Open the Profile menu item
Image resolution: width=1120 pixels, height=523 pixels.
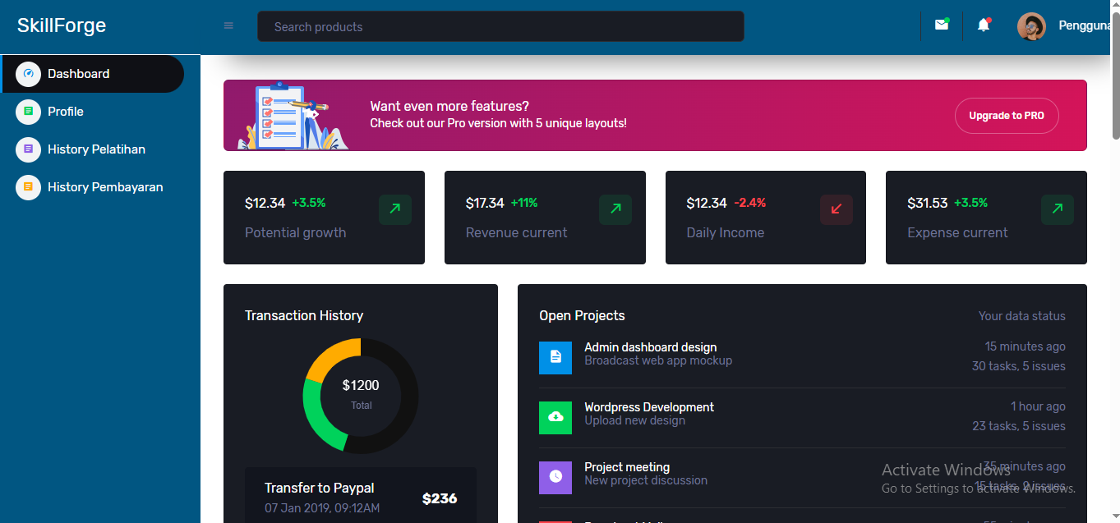click(x=92, y=112)
